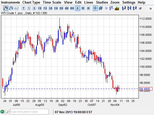Select the Weekly (W) time scale
The width and height of the screenshot is (154, 115).
[x=83, y=8]
